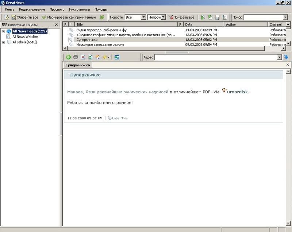The width and height of the screenshot is (292, 232).
Task: Click blue Go arrow beside address bar
Action: click(286, 57)
